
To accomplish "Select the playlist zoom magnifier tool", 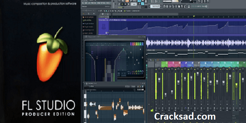I will click(119, 11).
